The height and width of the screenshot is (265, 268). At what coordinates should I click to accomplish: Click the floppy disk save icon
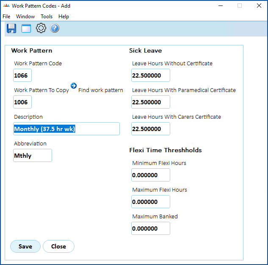11,28
